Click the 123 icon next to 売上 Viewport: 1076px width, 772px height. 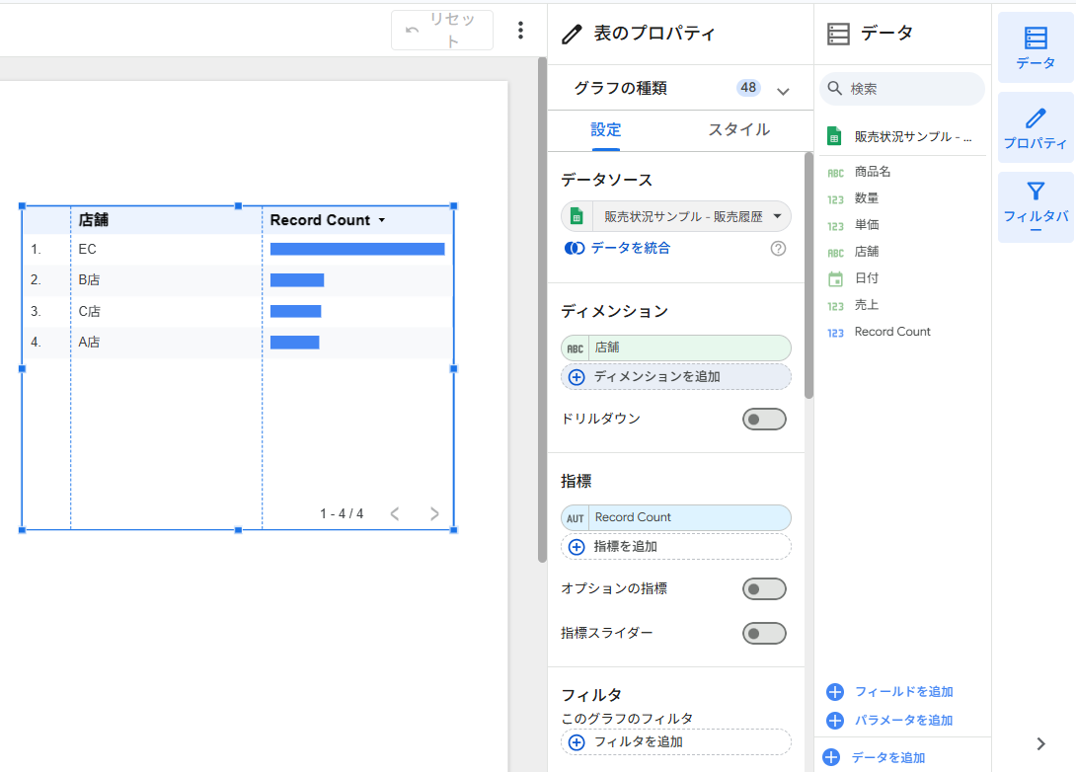tap(835, 306)
